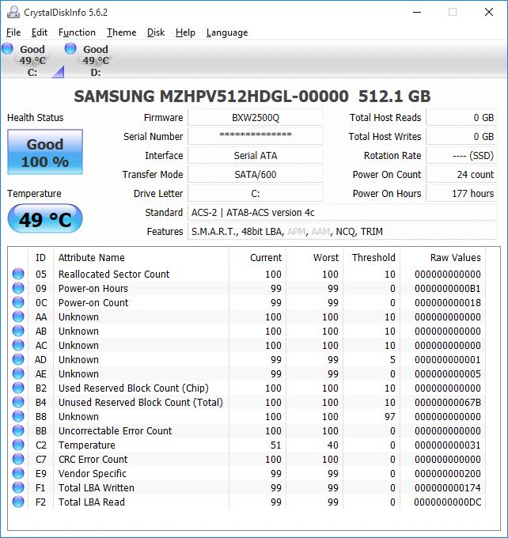Click the Firmware value BXW2500Q
508x538 pixels.
click(256, 118)
